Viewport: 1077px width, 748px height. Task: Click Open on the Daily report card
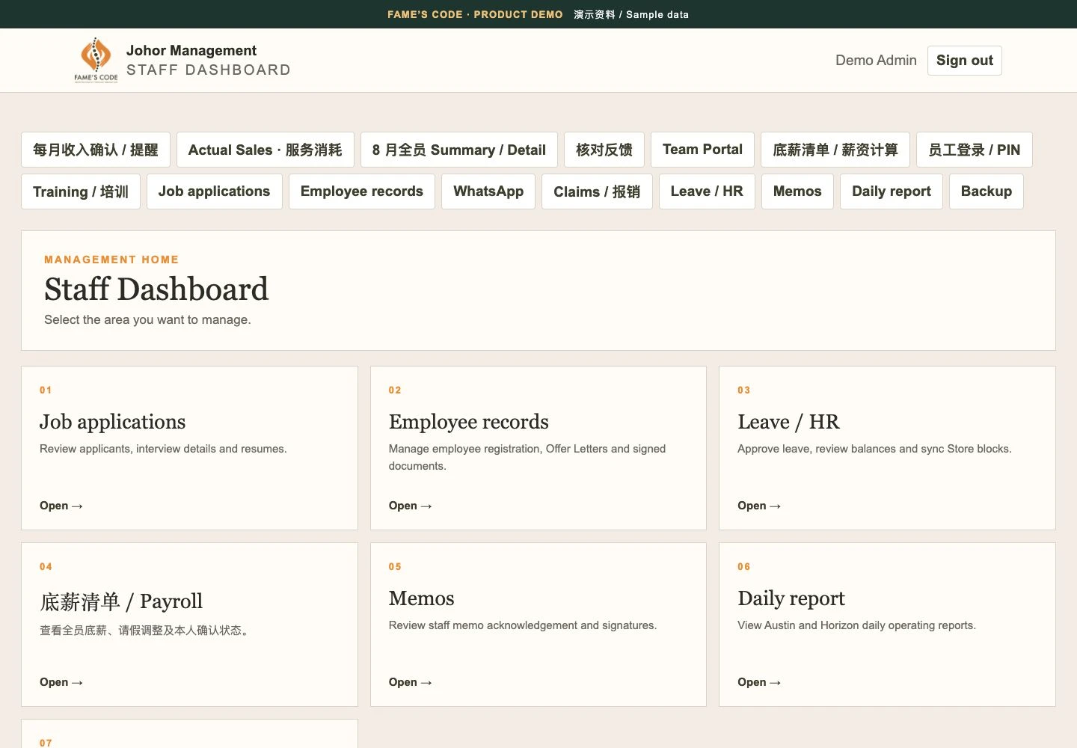coord(759,682)
